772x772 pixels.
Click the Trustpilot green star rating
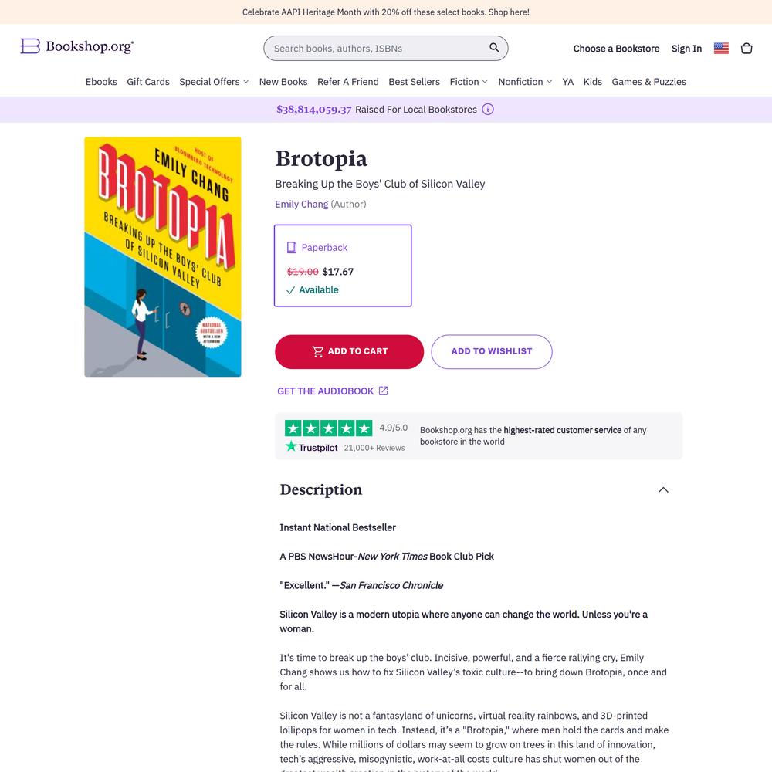[x=328, y=428]
